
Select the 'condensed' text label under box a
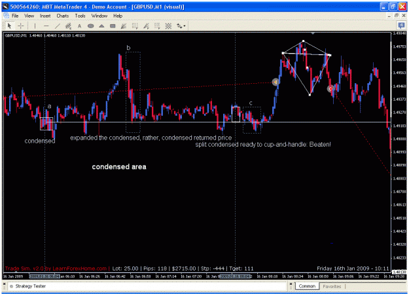tap(40, 141)
